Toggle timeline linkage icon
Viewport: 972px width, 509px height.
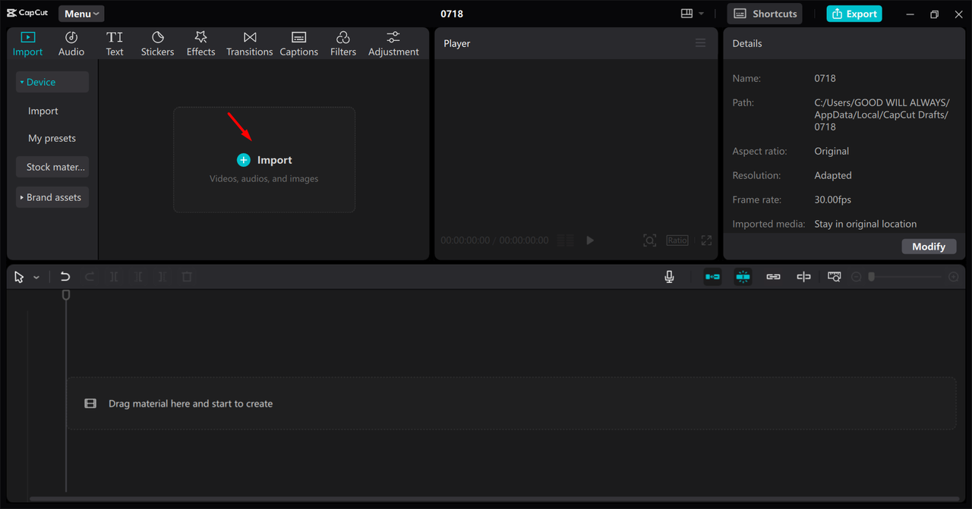[773, 278]
